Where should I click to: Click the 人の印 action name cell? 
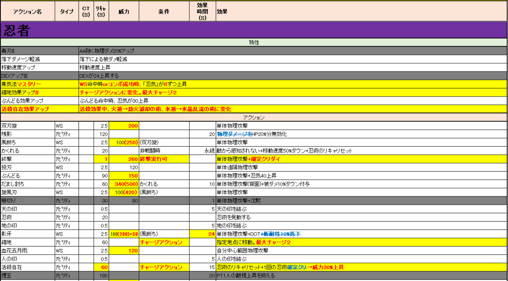(28, 259)
